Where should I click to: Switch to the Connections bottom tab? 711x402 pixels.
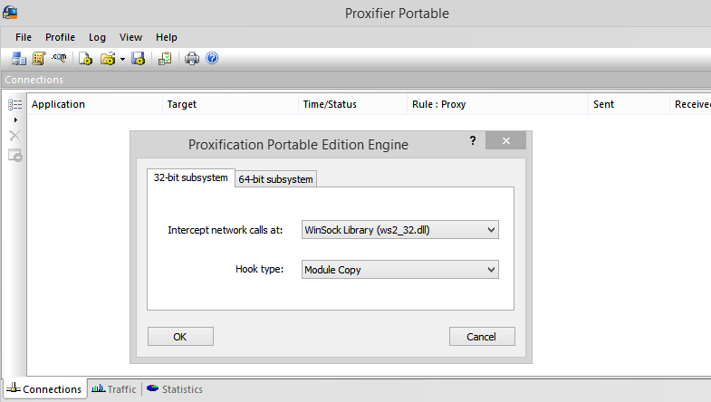(x=44, y=388)
